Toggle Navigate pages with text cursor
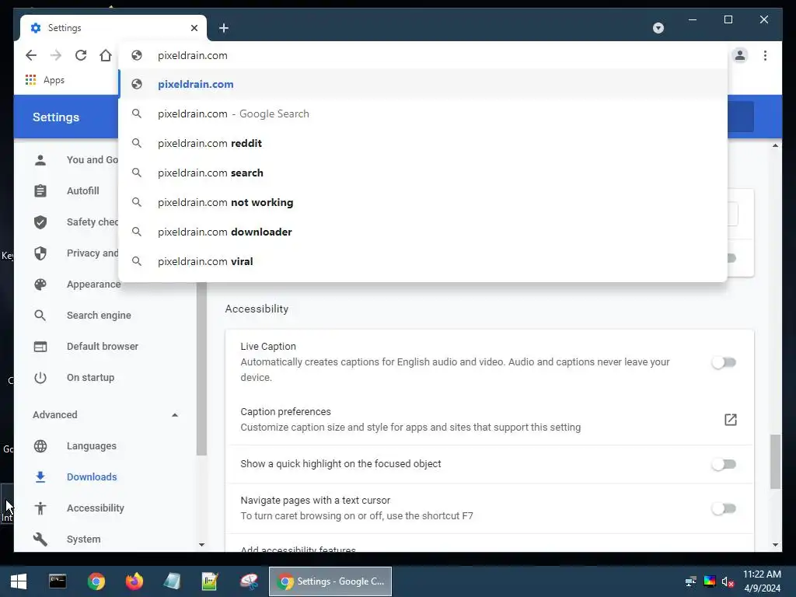The height and width of the screenshot is (597, 796). 724,508
